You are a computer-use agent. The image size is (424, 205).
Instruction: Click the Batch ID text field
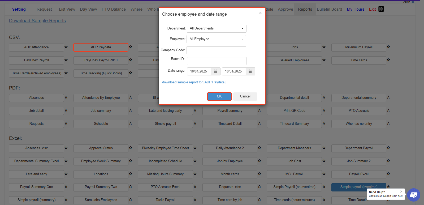pos(216,61)
